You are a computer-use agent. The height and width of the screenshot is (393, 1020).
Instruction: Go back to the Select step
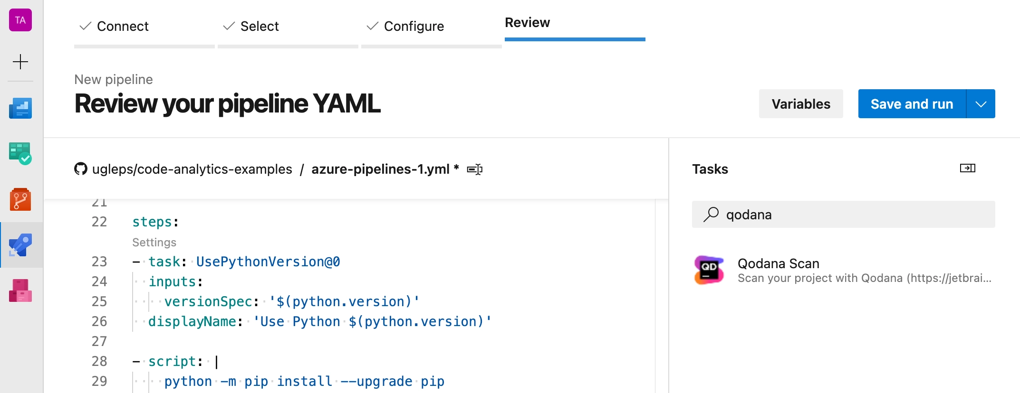point(251,26)
